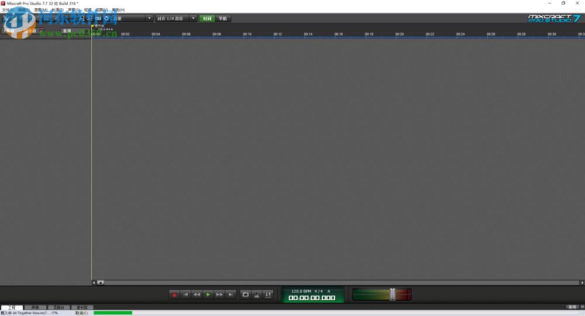
Task: Switch timeline to 节拍 mode
Action: (223, 18)
